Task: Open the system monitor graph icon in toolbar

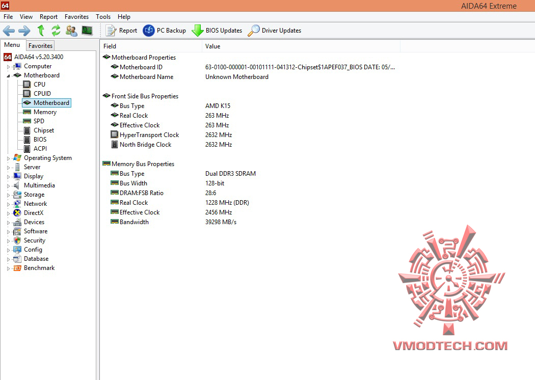Action: tap(87, 31)
